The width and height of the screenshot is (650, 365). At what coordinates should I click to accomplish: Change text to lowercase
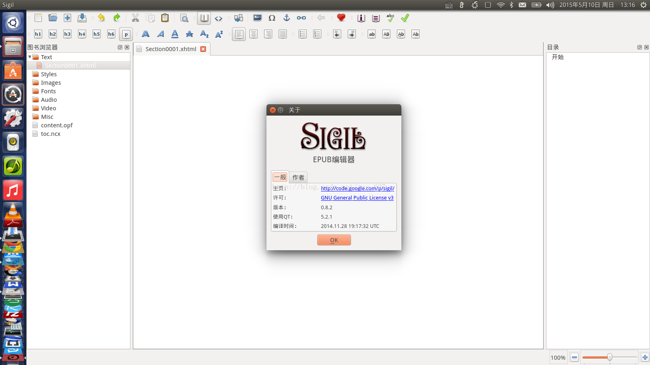pos(372,34)
